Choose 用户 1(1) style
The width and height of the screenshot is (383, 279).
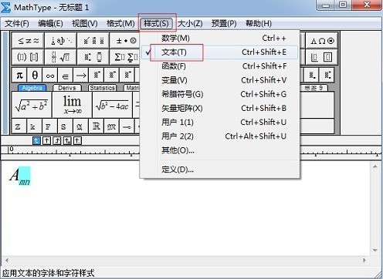point(219,123)
